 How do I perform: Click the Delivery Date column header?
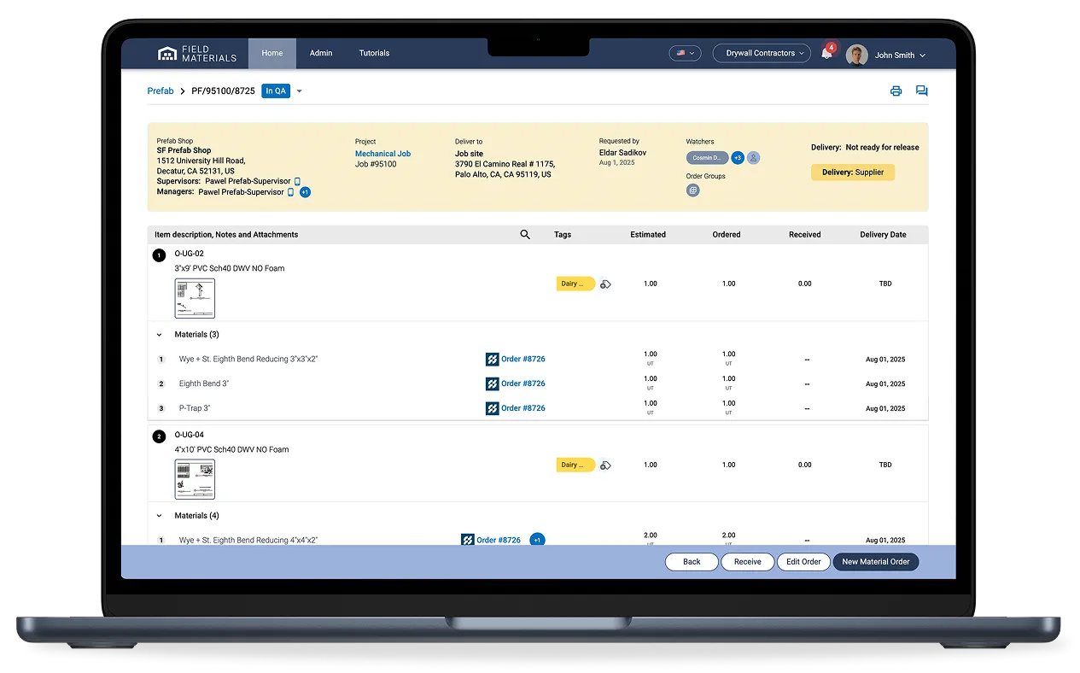pos(883,234)
